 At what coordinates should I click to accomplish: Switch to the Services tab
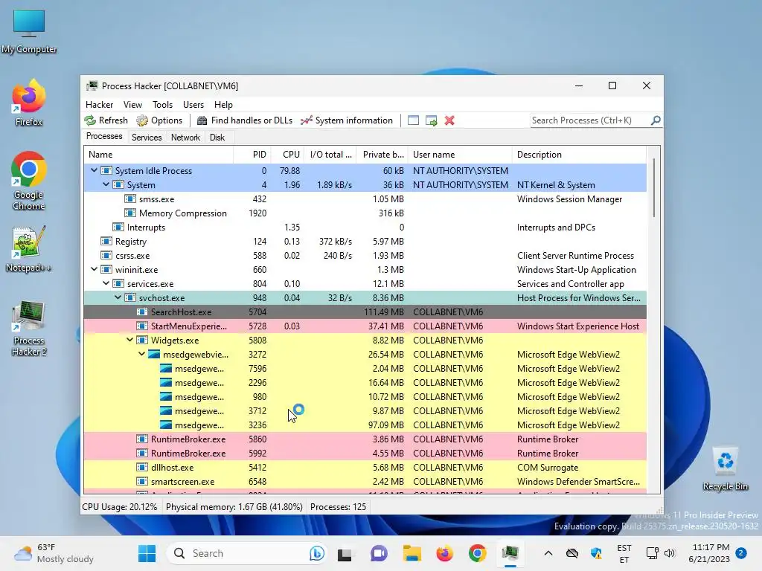click(147, 138)
